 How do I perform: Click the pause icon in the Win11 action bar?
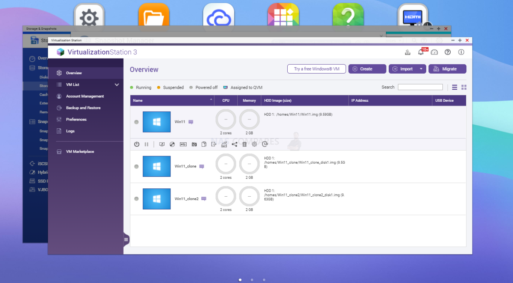click(146, 144)
